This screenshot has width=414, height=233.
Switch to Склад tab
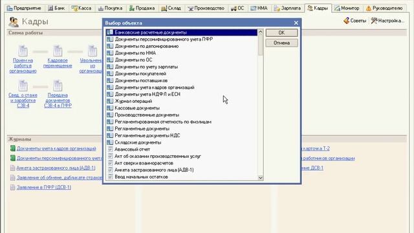click(171, 8)
